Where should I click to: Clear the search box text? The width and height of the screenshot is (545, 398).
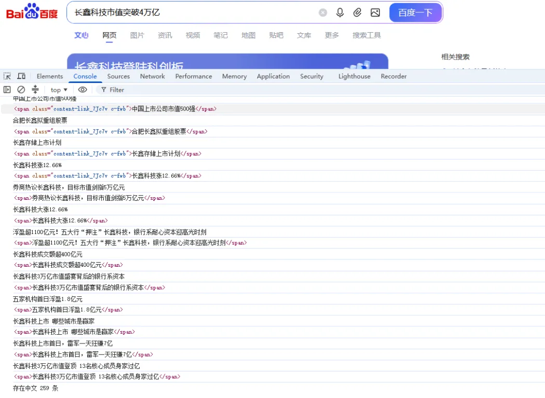(x=323, y=12)
